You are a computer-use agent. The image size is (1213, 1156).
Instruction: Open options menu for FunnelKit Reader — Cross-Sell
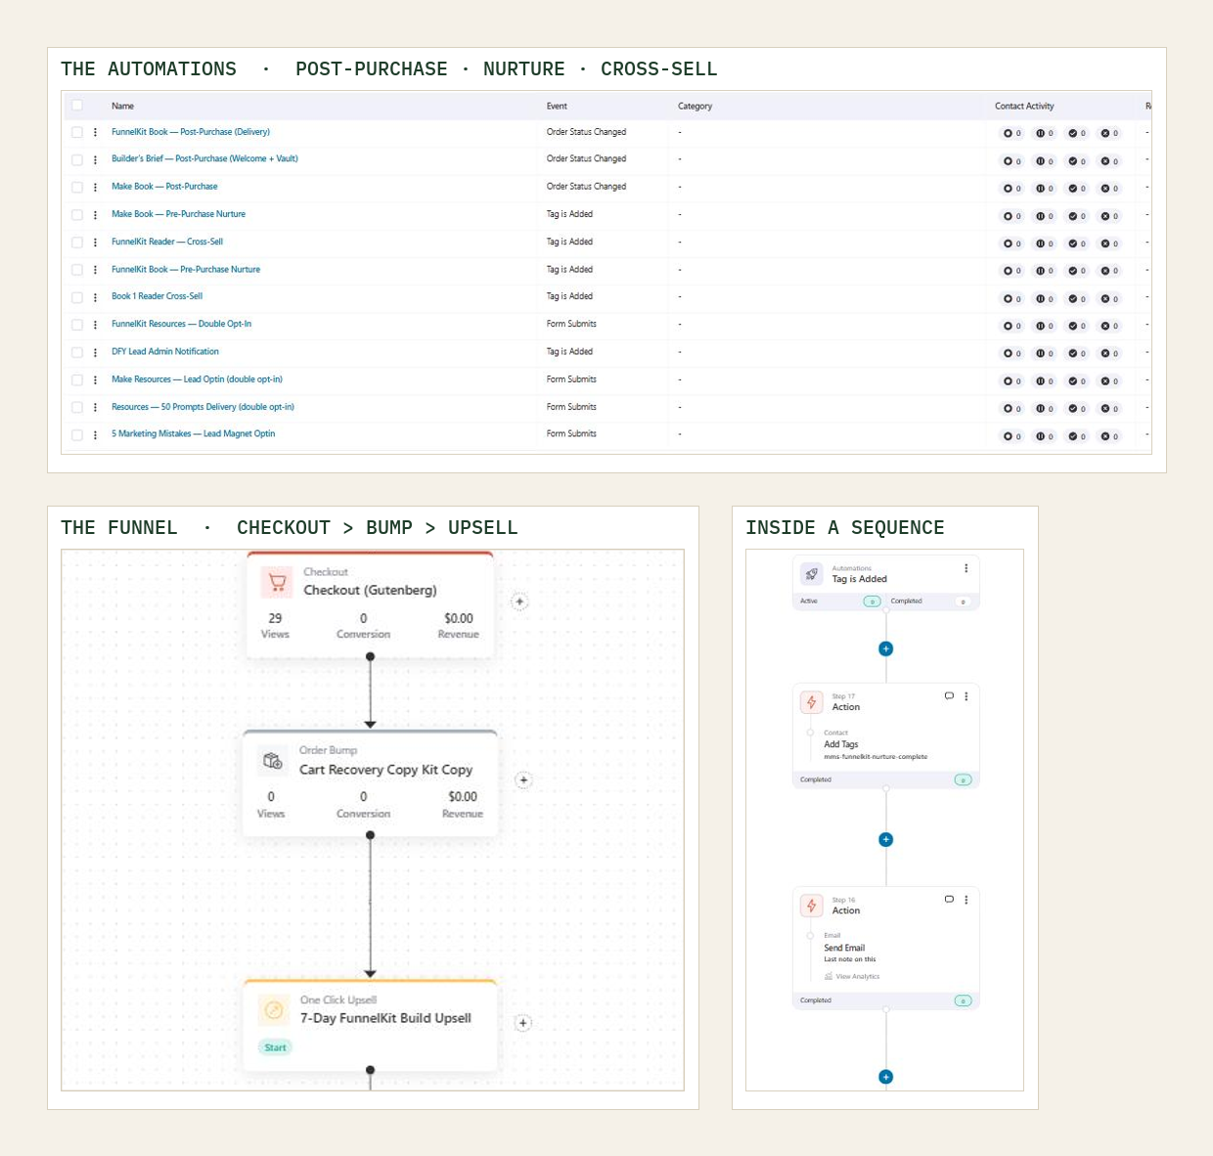tap(95, 242)
